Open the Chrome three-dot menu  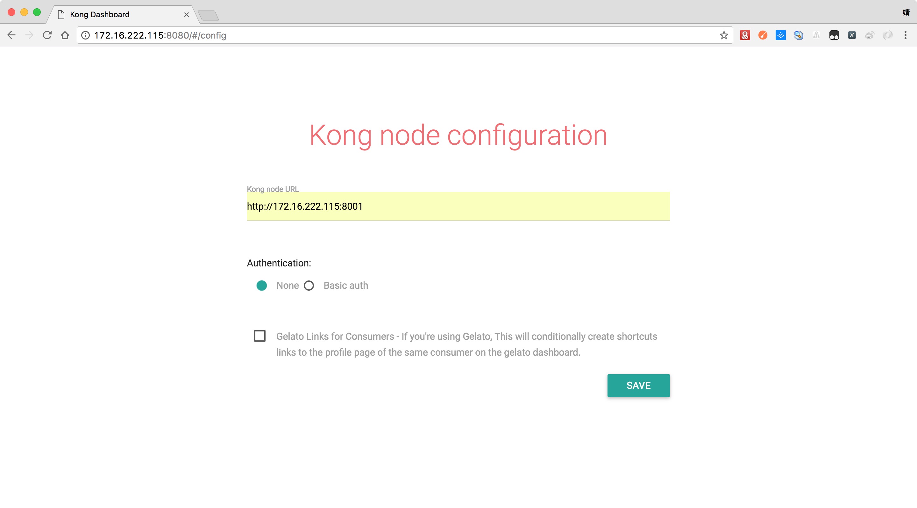906,35
